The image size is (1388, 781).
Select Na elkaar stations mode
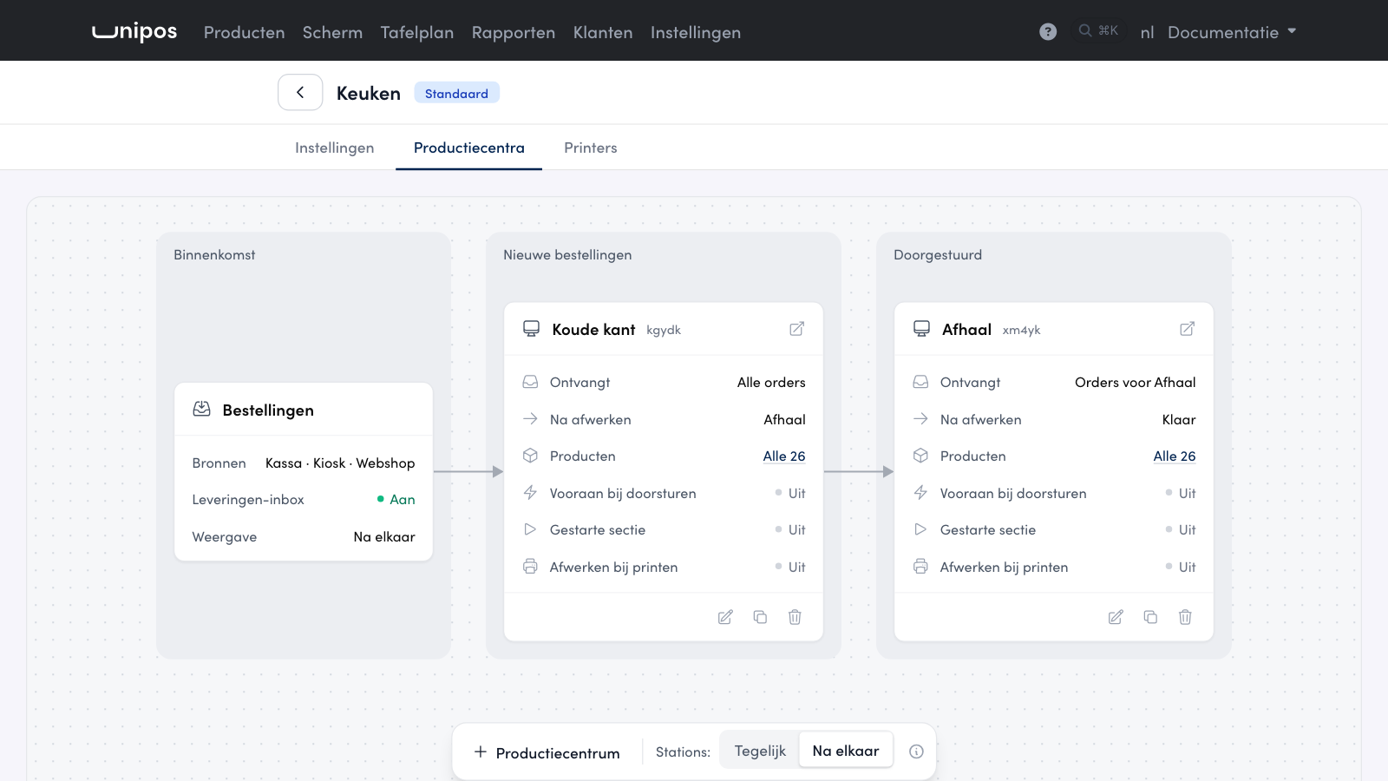tap(846, 751)
